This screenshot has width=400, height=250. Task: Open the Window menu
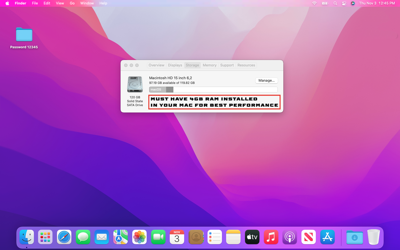[x=87, y=3]
